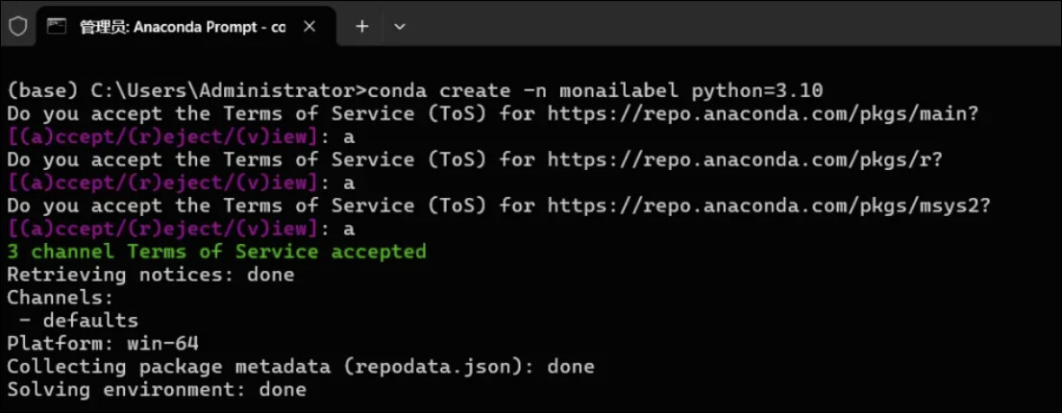
Task: Click the green Terms of Service accepted line
Action: (x=216, y=252)
